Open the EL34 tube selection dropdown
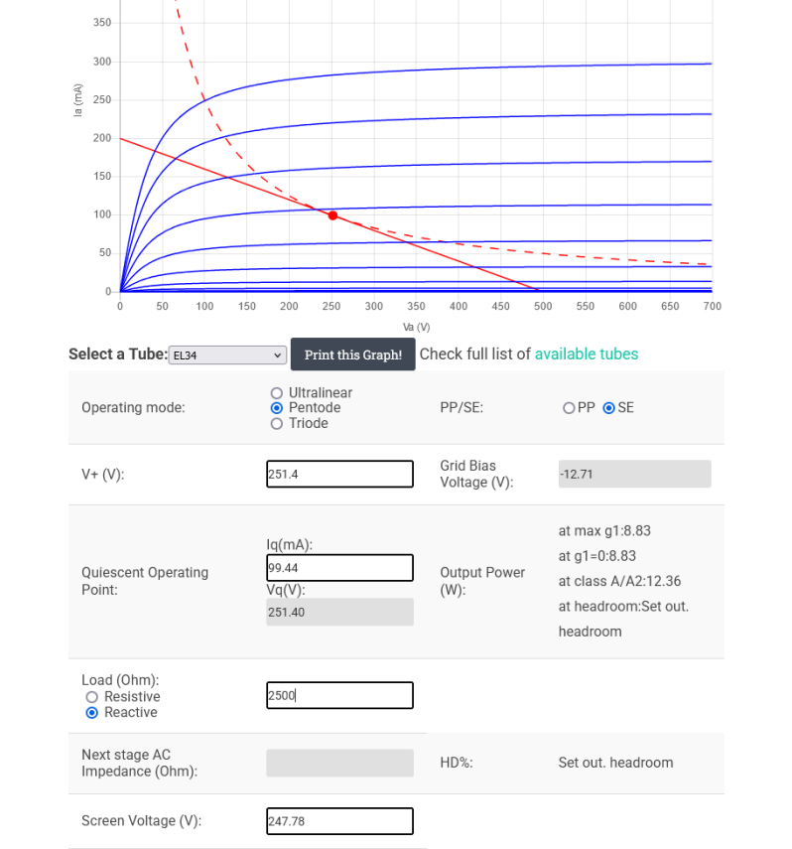The width and height of the screenshot is (792, 849). [227, 355]
